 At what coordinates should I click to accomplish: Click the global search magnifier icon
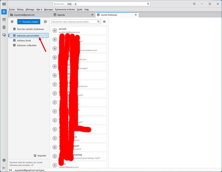[148, 4]
